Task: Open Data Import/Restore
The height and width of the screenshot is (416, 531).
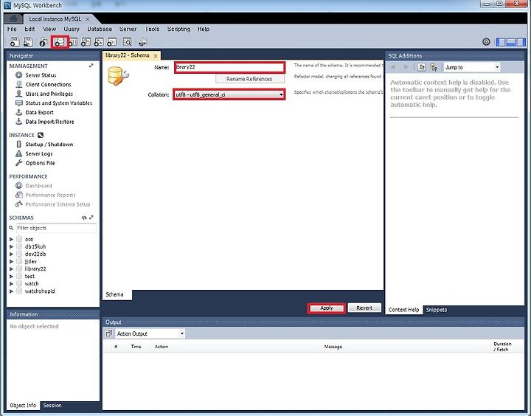Action: [x=49, y=122]
